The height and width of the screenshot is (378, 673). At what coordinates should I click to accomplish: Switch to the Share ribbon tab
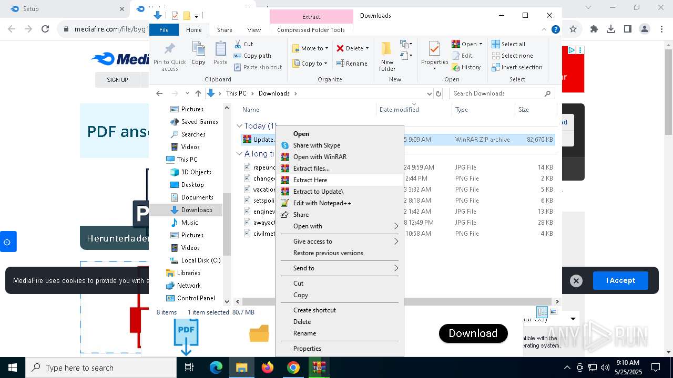pyautogui.click(x=225, y=30)
